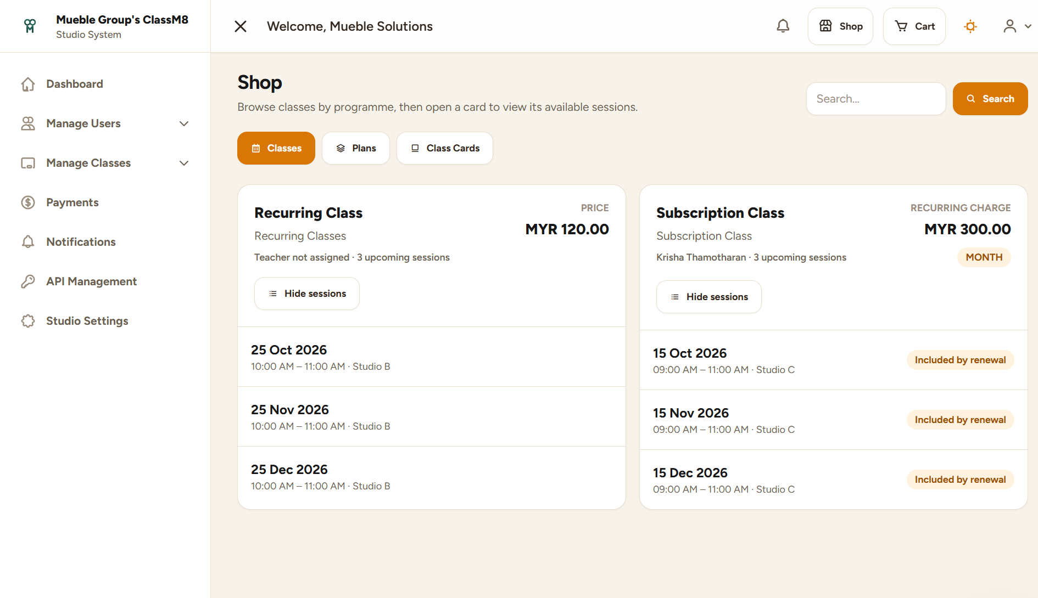Open the Cart
This screenshot has width=1038, height=598.
click(x=914, y=26)
